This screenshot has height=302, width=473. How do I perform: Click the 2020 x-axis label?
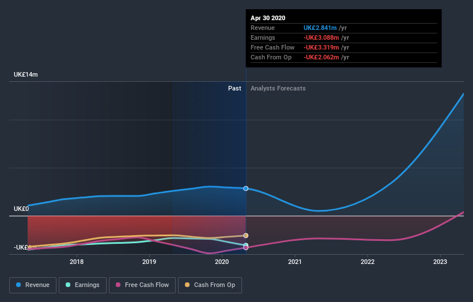coord(222,262)
